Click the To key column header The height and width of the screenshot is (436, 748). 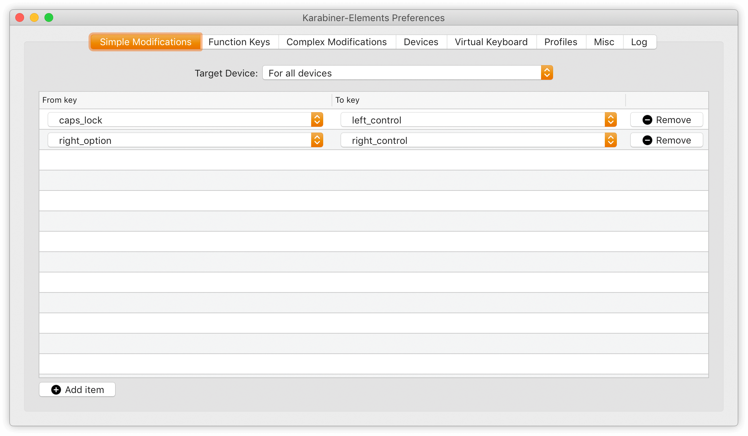479,100
